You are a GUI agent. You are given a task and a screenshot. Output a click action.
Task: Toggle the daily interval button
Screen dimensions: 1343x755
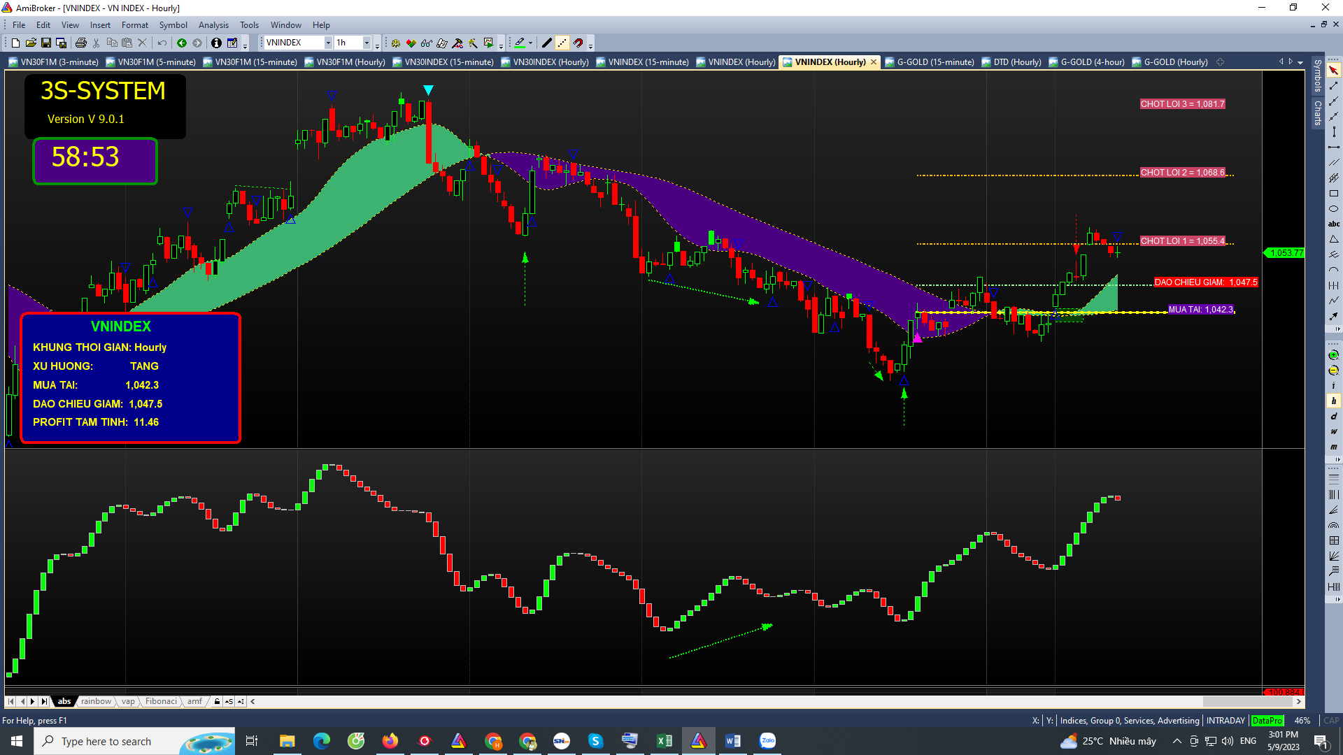[x=1334, y=417]
